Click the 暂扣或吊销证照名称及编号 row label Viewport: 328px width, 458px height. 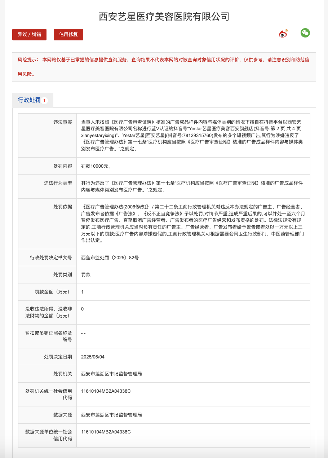(48, 336)
